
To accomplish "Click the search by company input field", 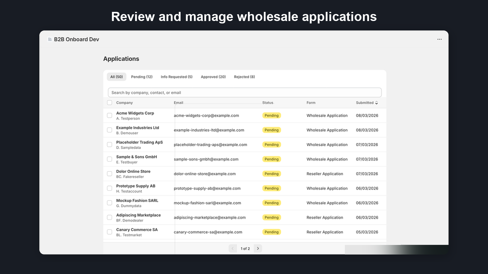I will pyautogui.click(x=244, y=92).
